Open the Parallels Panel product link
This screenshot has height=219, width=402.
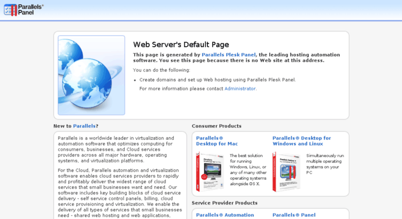pos(294,215)
